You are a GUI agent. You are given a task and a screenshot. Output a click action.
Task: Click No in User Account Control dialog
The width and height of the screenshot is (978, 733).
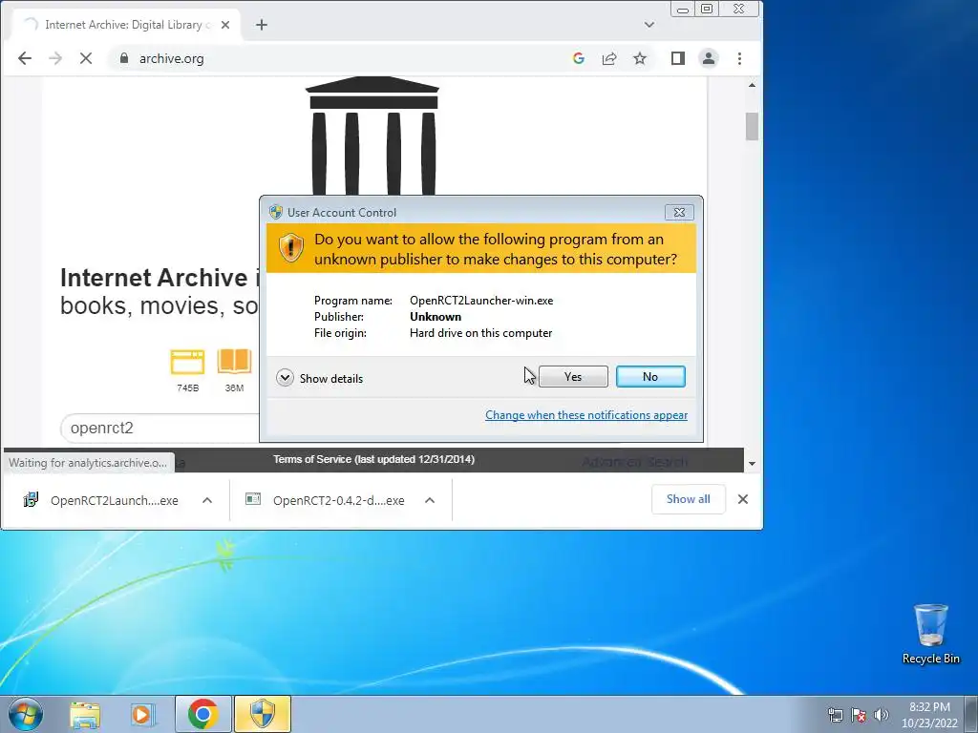coord(649,376)
